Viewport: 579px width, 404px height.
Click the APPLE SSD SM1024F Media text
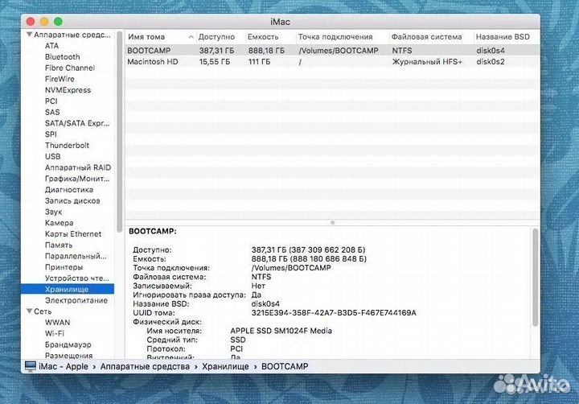[x=281, y=331]
